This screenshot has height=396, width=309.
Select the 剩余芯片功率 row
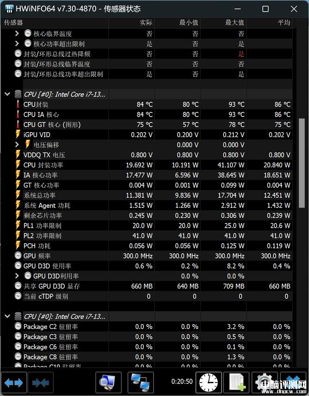[x=153, y=216]
